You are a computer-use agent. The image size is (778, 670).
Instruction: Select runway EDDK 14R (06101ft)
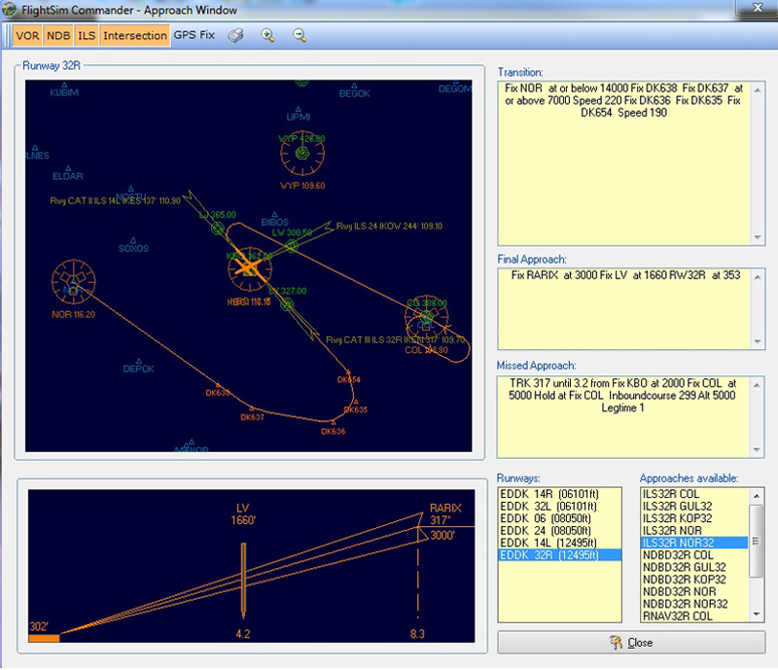pyautogui.click(x=559, y=494)
